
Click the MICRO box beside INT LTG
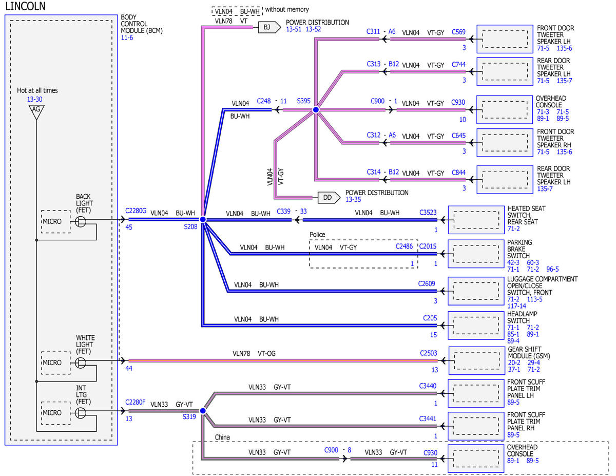[x=56, y=413]
